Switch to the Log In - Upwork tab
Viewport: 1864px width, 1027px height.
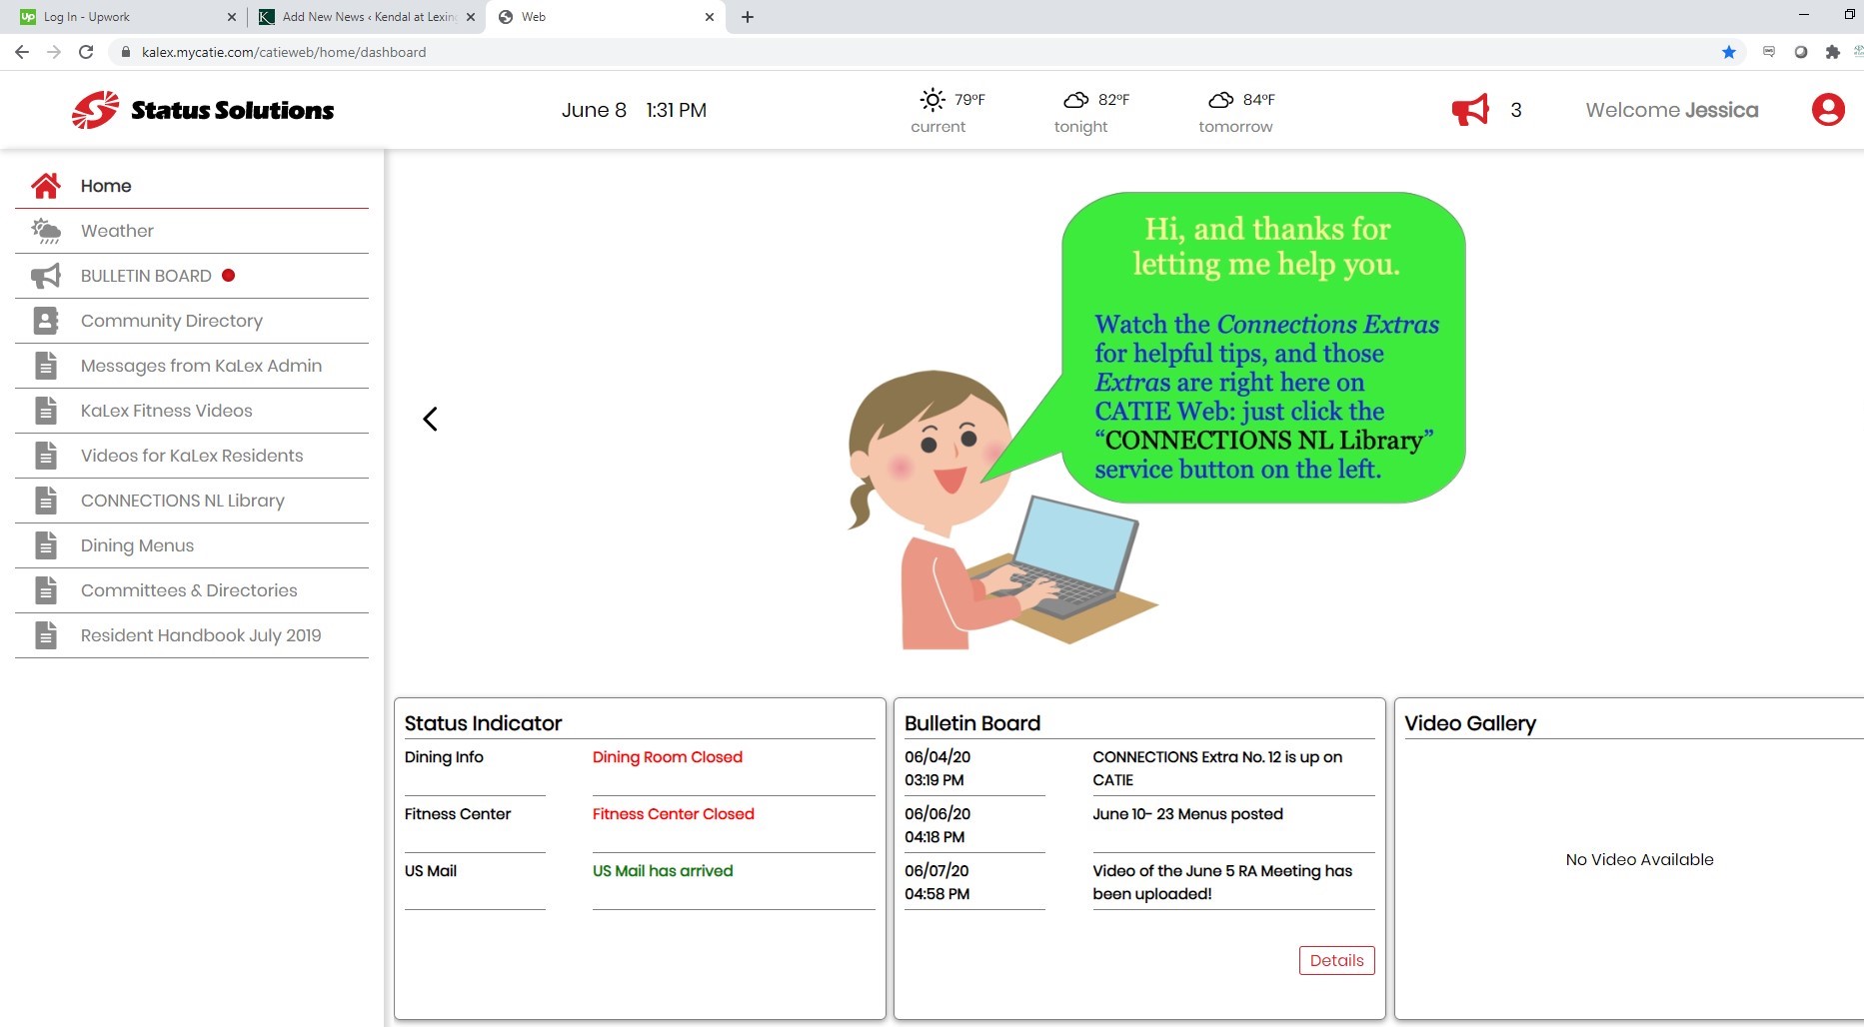125,17
